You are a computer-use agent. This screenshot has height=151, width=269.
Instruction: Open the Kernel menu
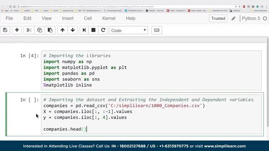click(x=109, y=18)
